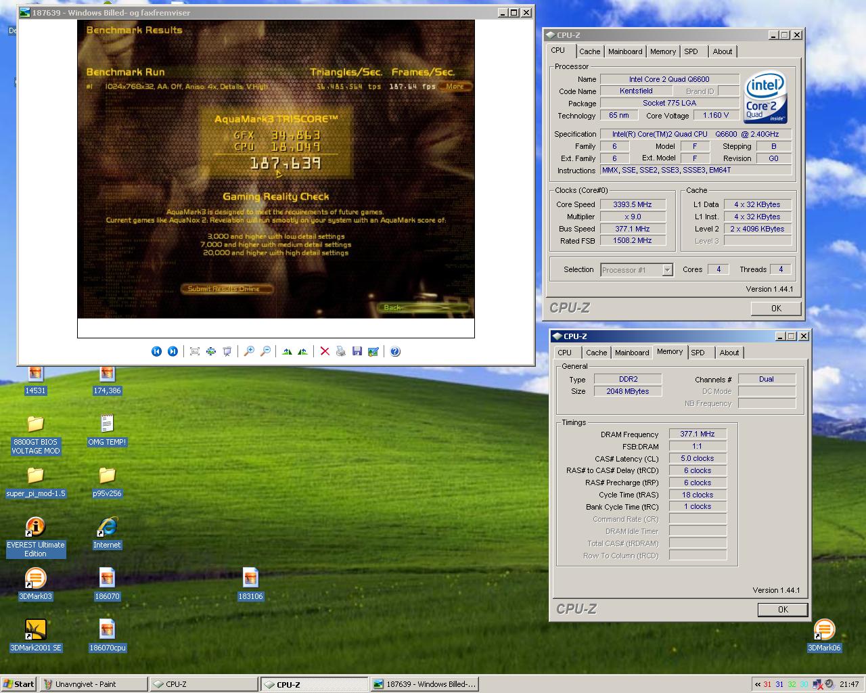Click the Memory Size 2048 MBytes value
Viewport: 866px width, 693px height.
[628, 392]
